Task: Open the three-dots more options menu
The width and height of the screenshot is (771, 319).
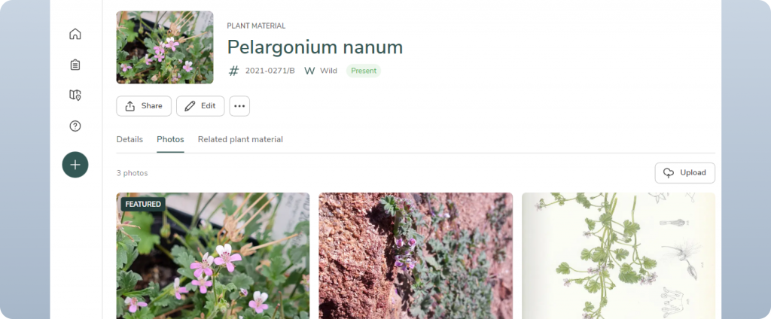Action: pos(239,105)
